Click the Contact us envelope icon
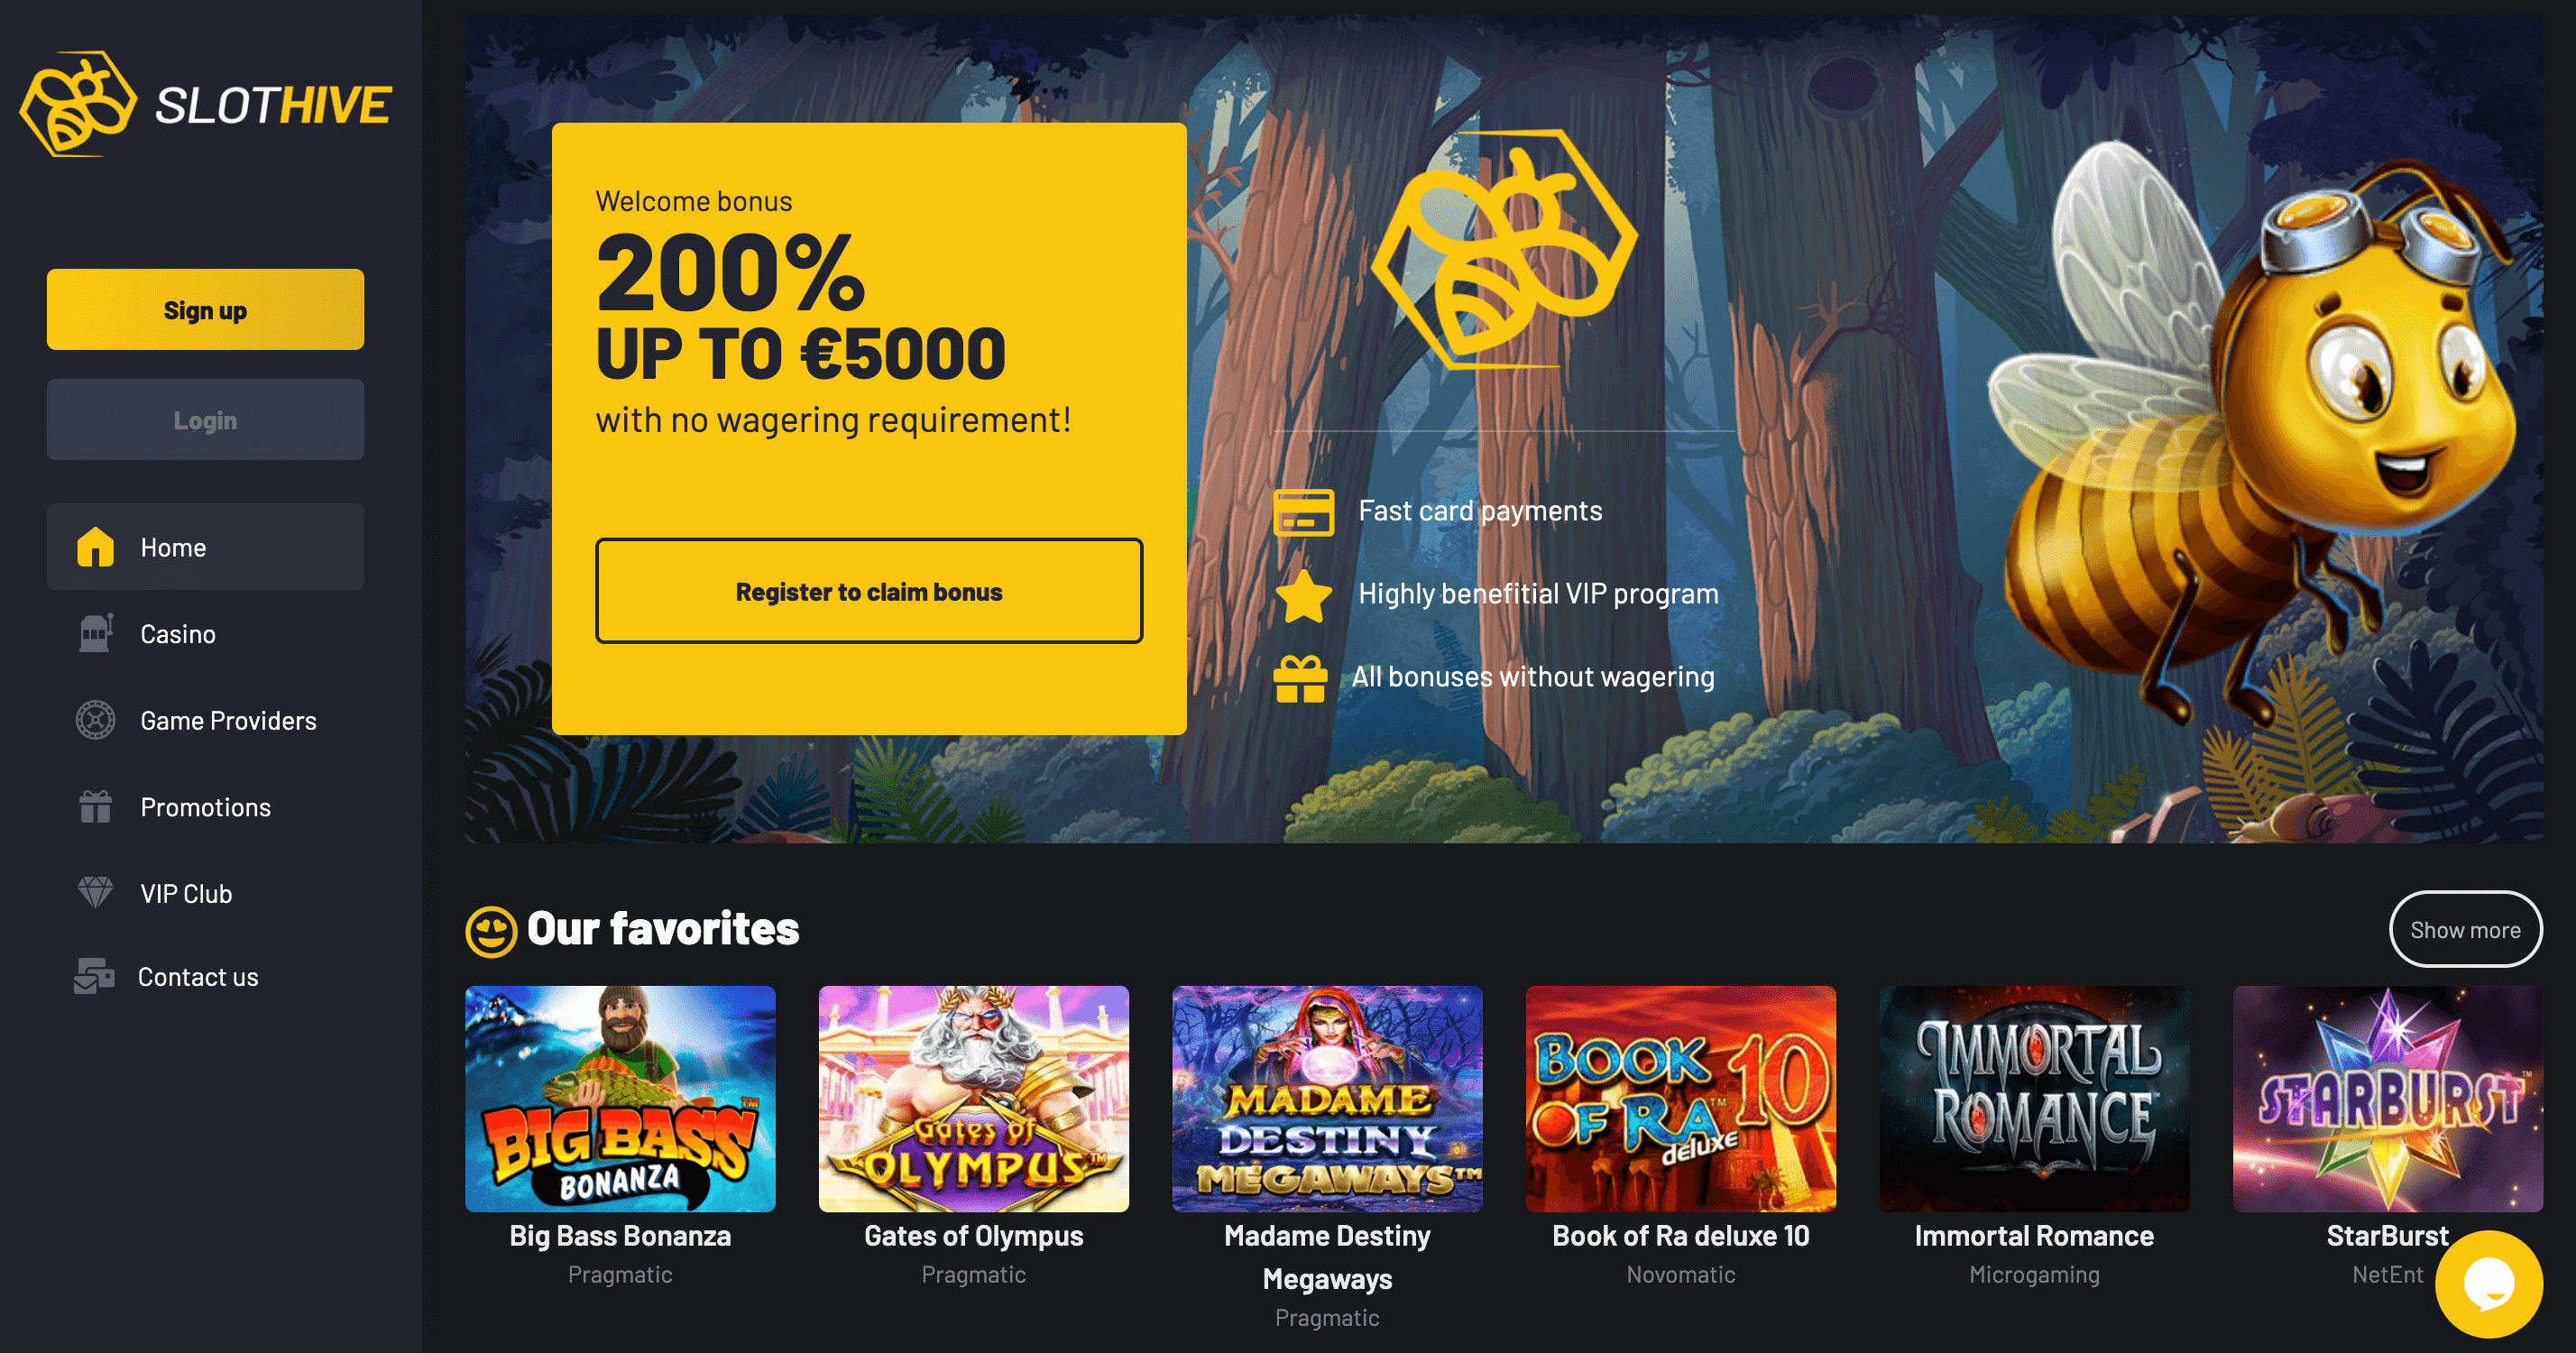The height and width of the screenshot is (1353, 2576). click(94, 976)
